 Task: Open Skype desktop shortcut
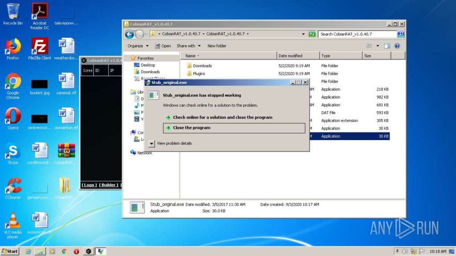13,153
